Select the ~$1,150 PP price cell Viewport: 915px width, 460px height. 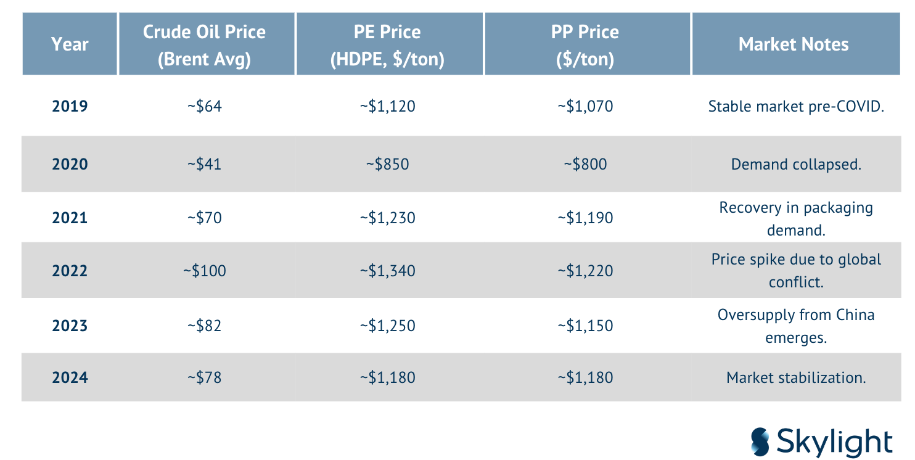pos(585,326)
